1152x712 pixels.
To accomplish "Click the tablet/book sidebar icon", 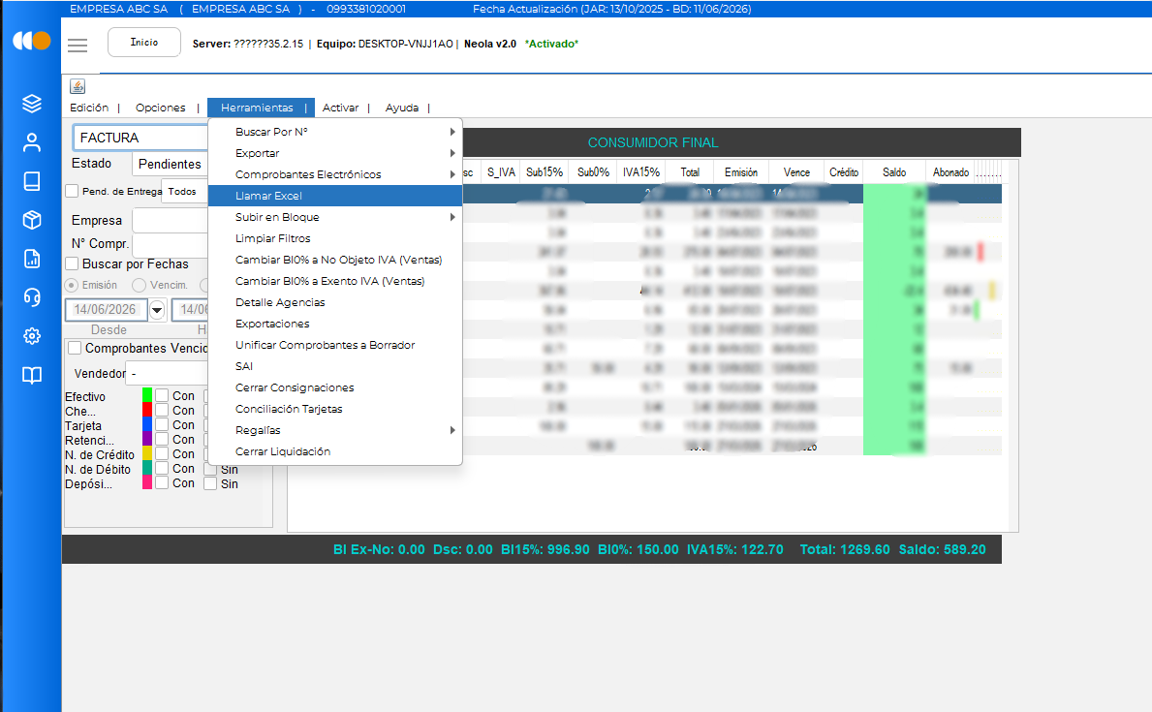I will (32, 181).
